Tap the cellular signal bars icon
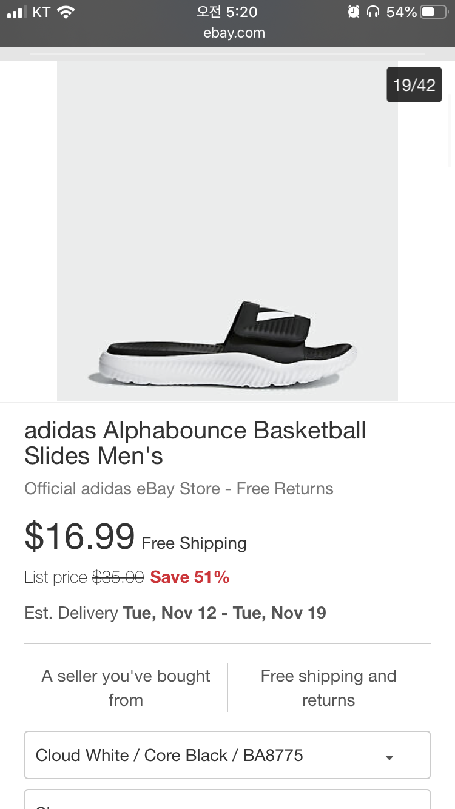This screenshot has width=455, height=809. tap(18, 12)
